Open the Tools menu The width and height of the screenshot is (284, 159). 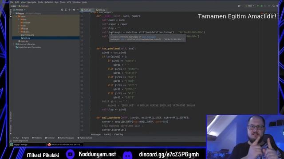(x=63, y=2)
